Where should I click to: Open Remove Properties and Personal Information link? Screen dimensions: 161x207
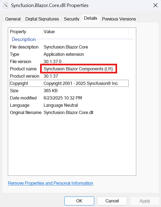tap(51, 183)
